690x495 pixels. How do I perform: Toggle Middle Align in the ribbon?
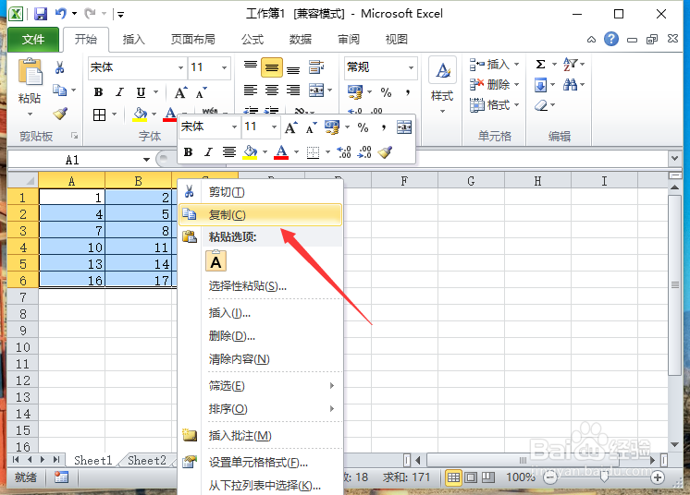[272, 67]
